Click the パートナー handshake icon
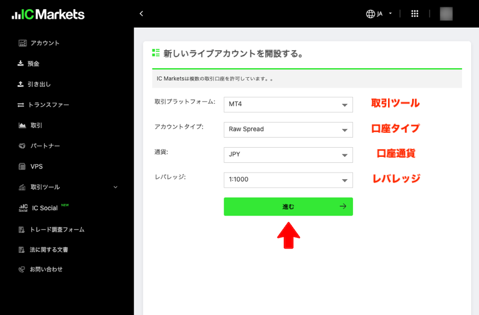 click(x=22, y=146)
